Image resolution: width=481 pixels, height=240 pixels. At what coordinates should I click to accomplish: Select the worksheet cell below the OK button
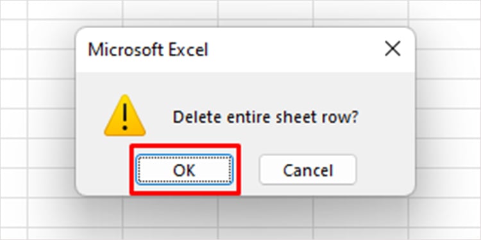(x=170, y=212)
